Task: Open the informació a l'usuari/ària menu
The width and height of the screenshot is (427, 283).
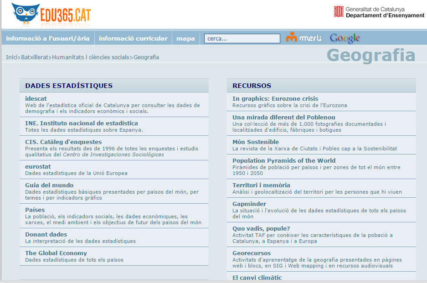Action: (x=48, y=38)
